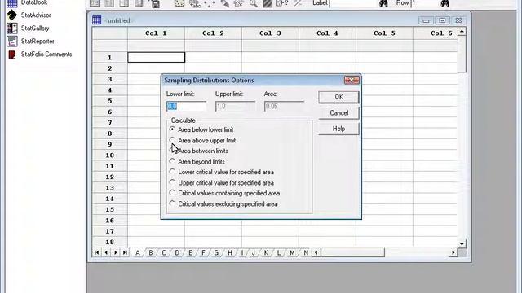Close the Sampling Distributions Options dialog
Image resolution: width=522 pixels, height=293 pixels.
352,80
